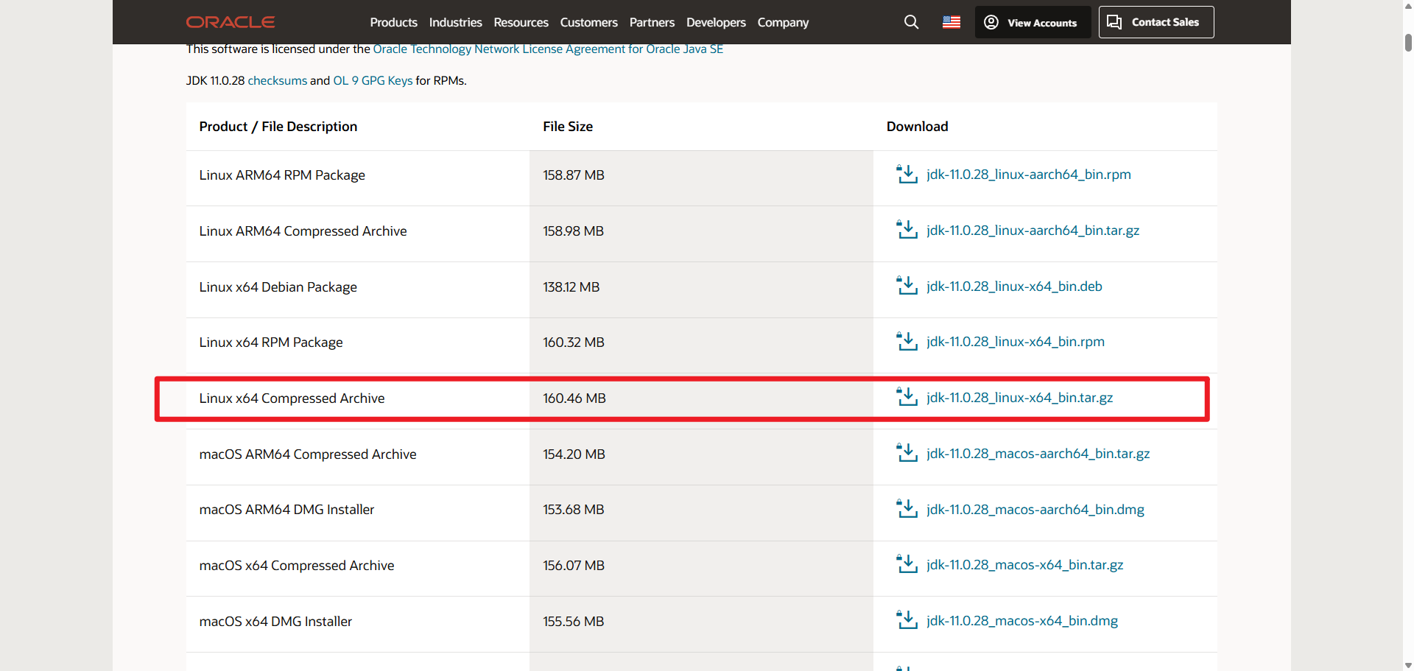Click the '154.20 MB' file size
The height and width of the screenshot is (671, 1414).
tap(574, 454)
